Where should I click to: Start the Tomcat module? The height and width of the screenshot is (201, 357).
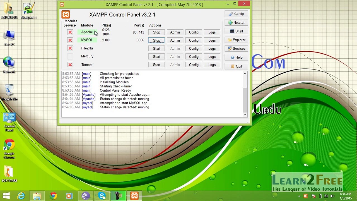[156, 65]
